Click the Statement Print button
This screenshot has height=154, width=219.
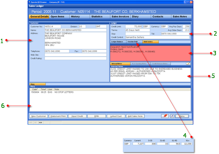58,116
